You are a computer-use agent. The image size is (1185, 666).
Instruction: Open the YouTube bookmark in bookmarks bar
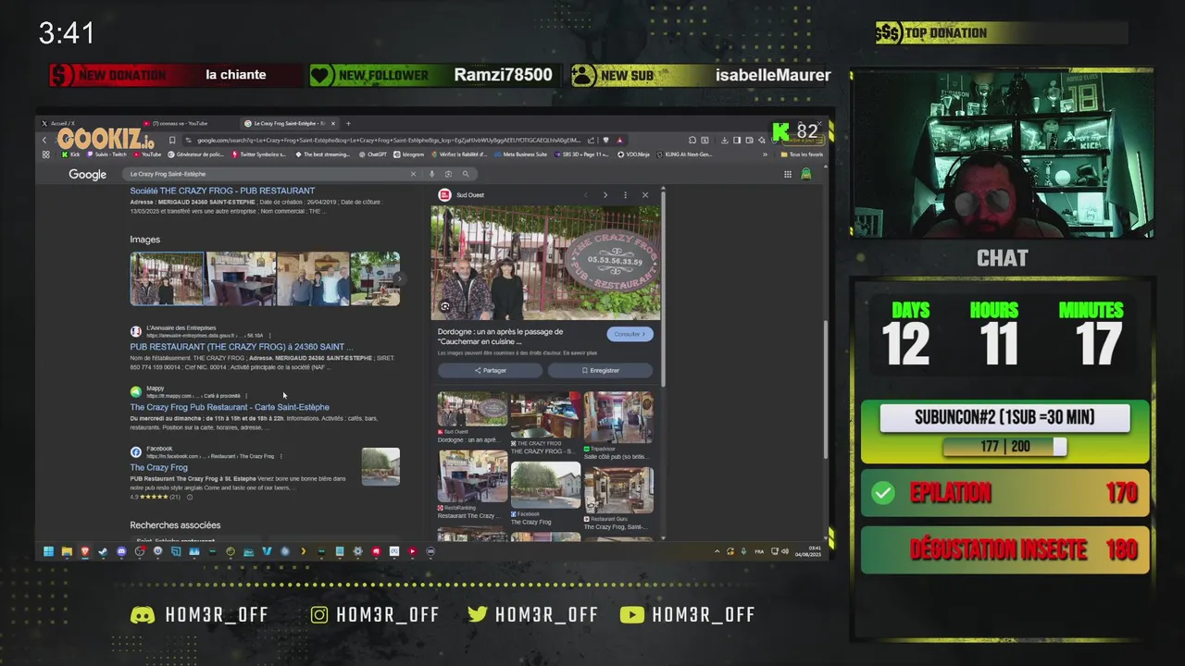(147, 154)
